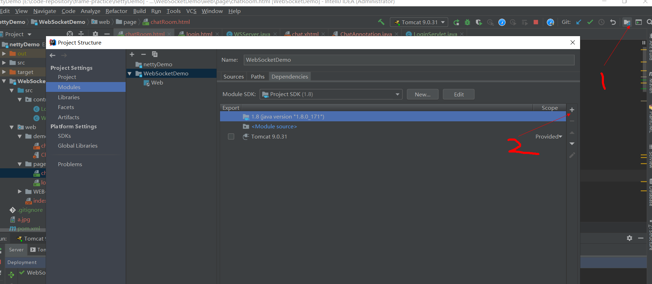652x284 pixels.
Task: Edit dependency with the pencil icon
Action: tap(572, 155)
